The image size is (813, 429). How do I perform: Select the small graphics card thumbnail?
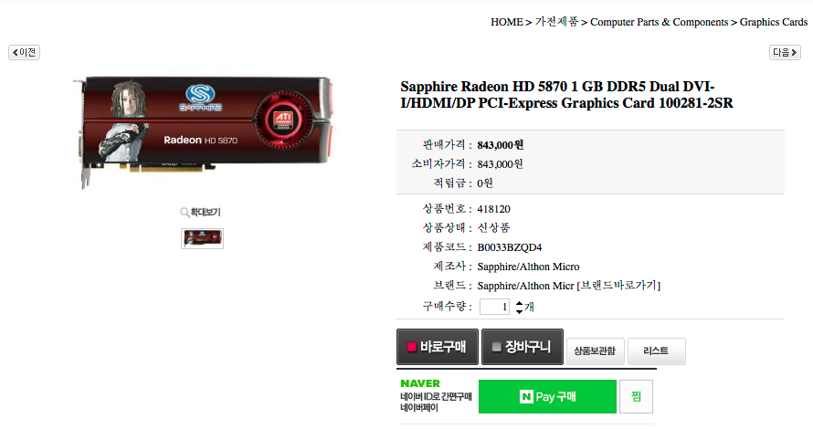[202, 238]
